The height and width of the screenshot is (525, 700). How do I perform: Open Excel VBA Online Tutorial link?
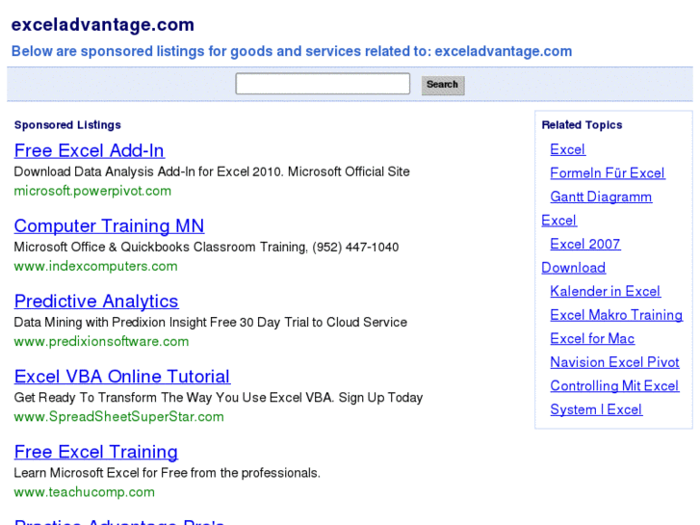pyautogui.click(x=122, y=377)
